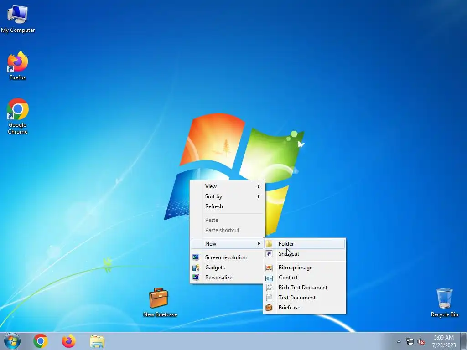Open Personalize from context menu
The height and width of the screenshot is (350, 467).
[x=228, y=278]
